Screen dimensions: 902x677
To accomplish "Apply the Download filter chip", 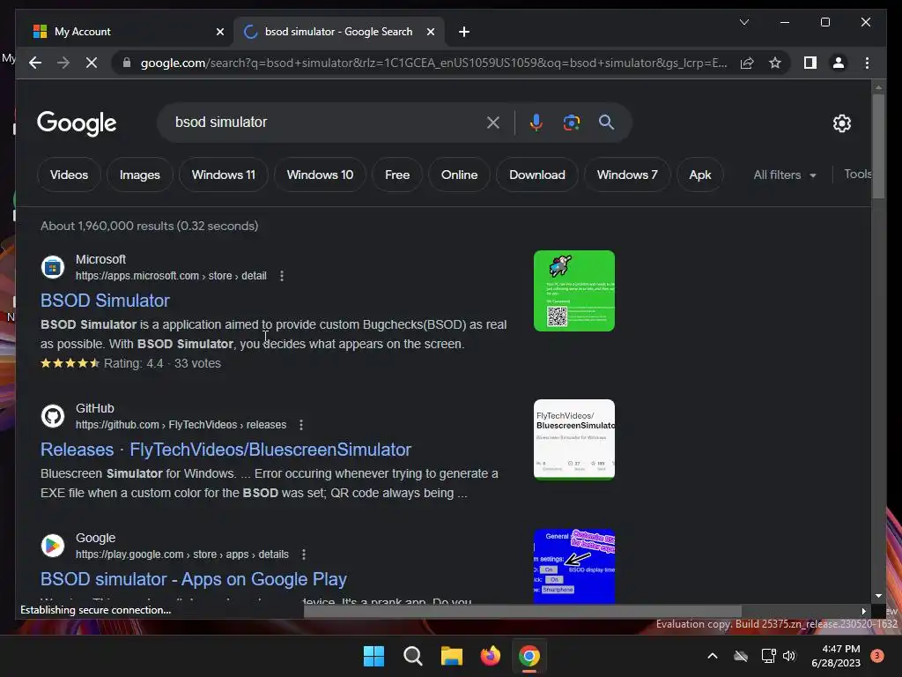I will (536, 175).
